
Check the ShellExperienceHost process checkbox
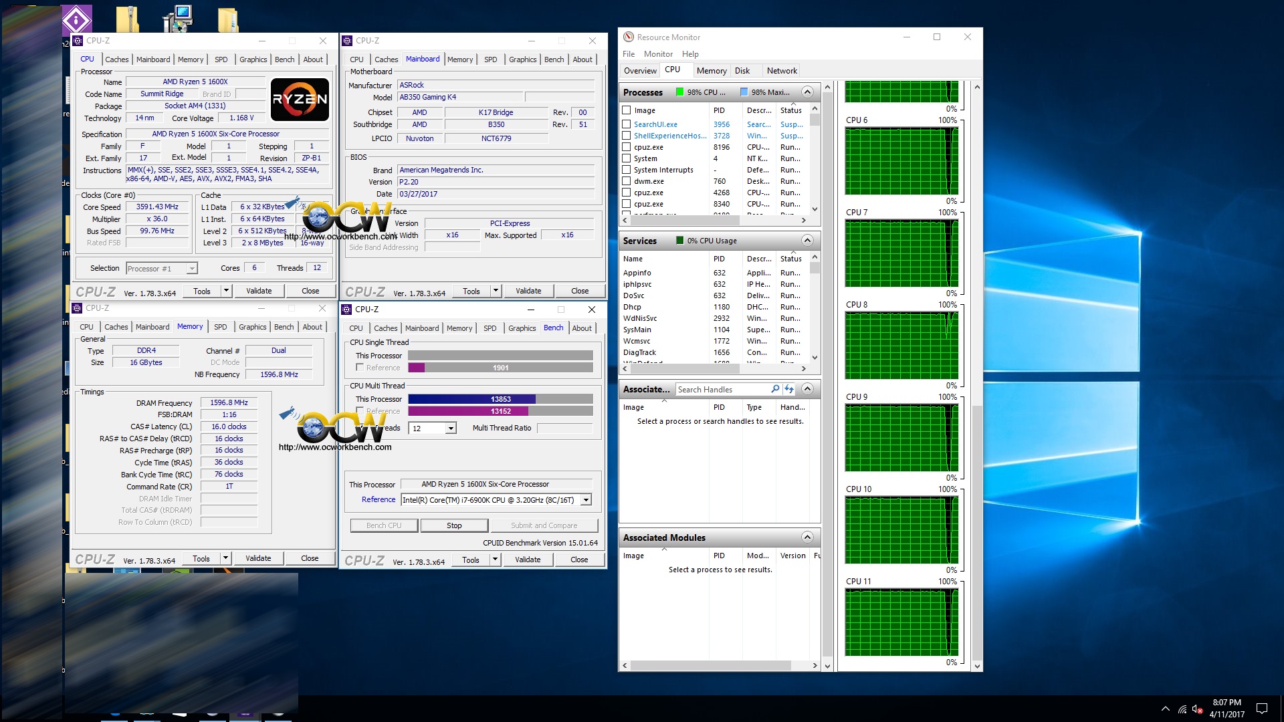coord(627,136)
